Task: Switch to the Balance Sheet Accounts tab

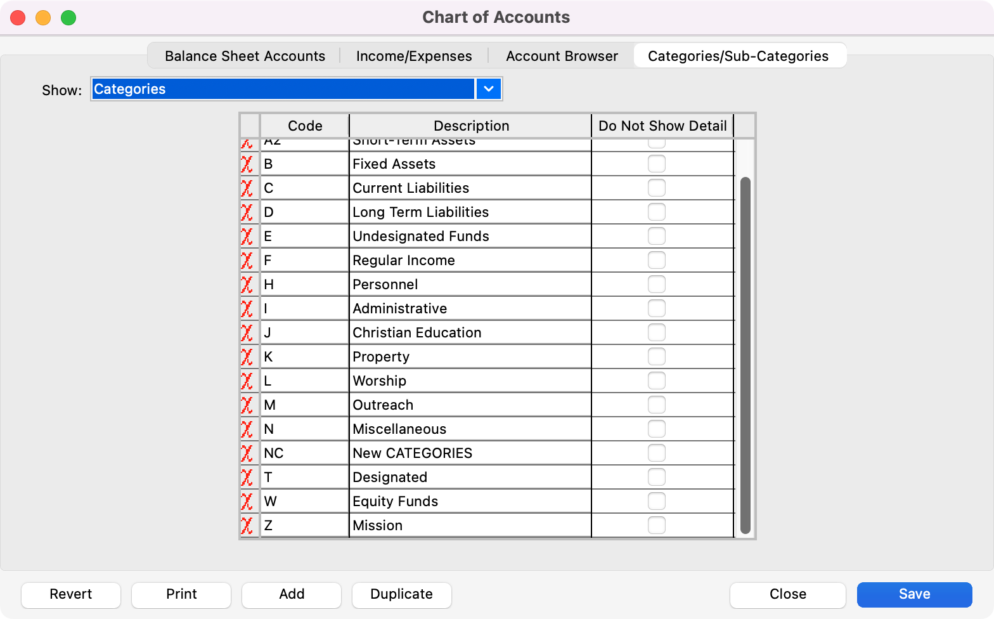Action: tap(245, 56)
